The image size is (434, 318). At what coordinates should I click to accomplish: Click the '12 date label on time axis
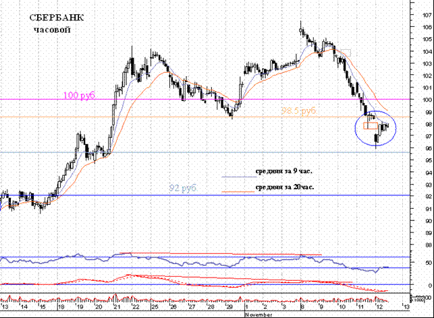[x=379, y=307]
